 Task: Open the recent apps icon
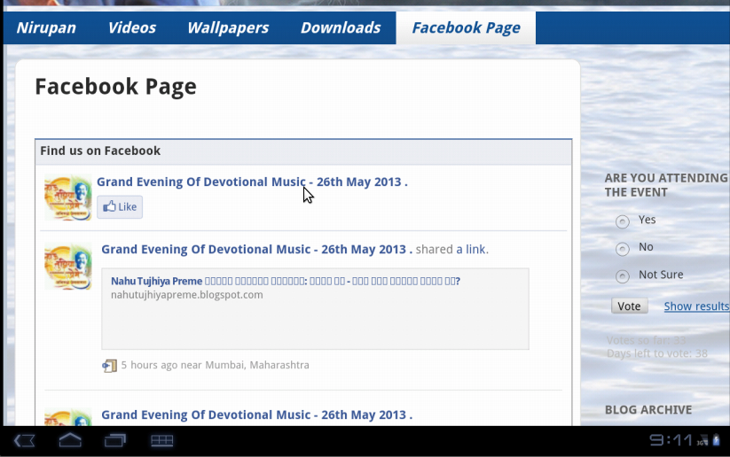pyautogui.click(x=115, y=440)
